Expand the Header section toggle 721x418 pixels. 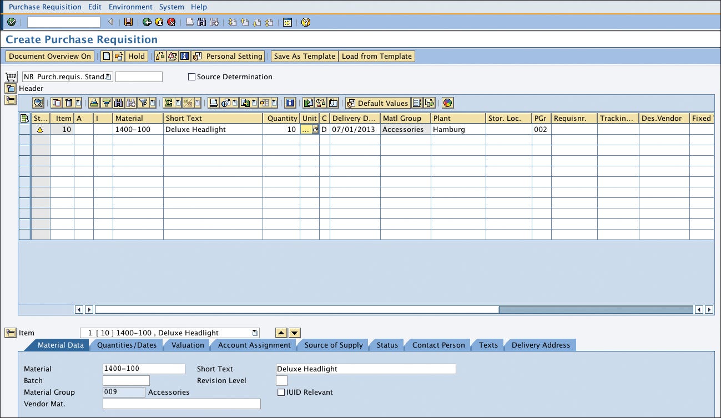(x=10, y=89)
